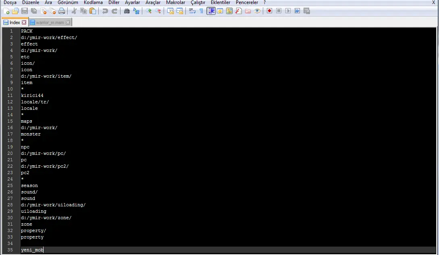Open the question mark help menu

264,2
